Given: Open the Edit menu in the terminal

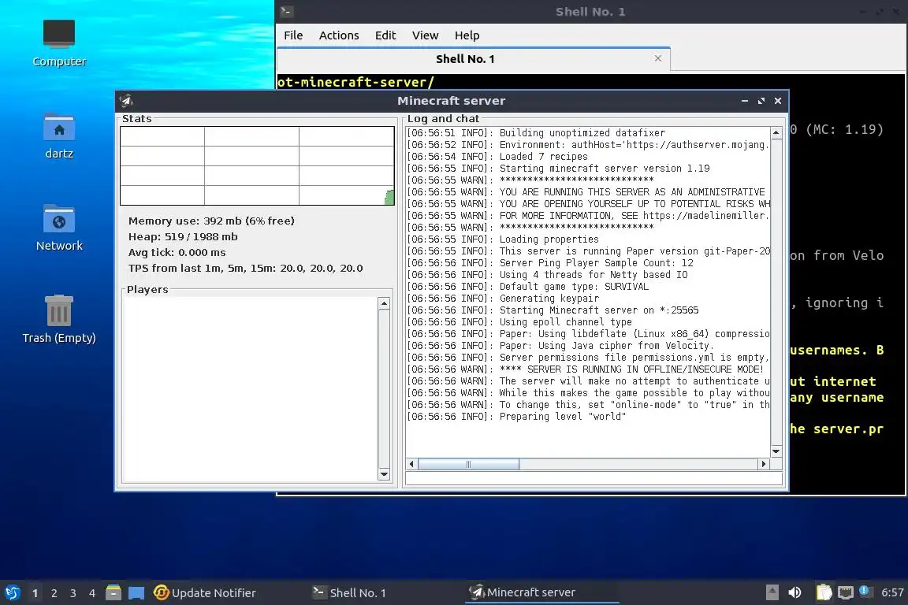Looking at the screenshot, I should tap(385, 35).
